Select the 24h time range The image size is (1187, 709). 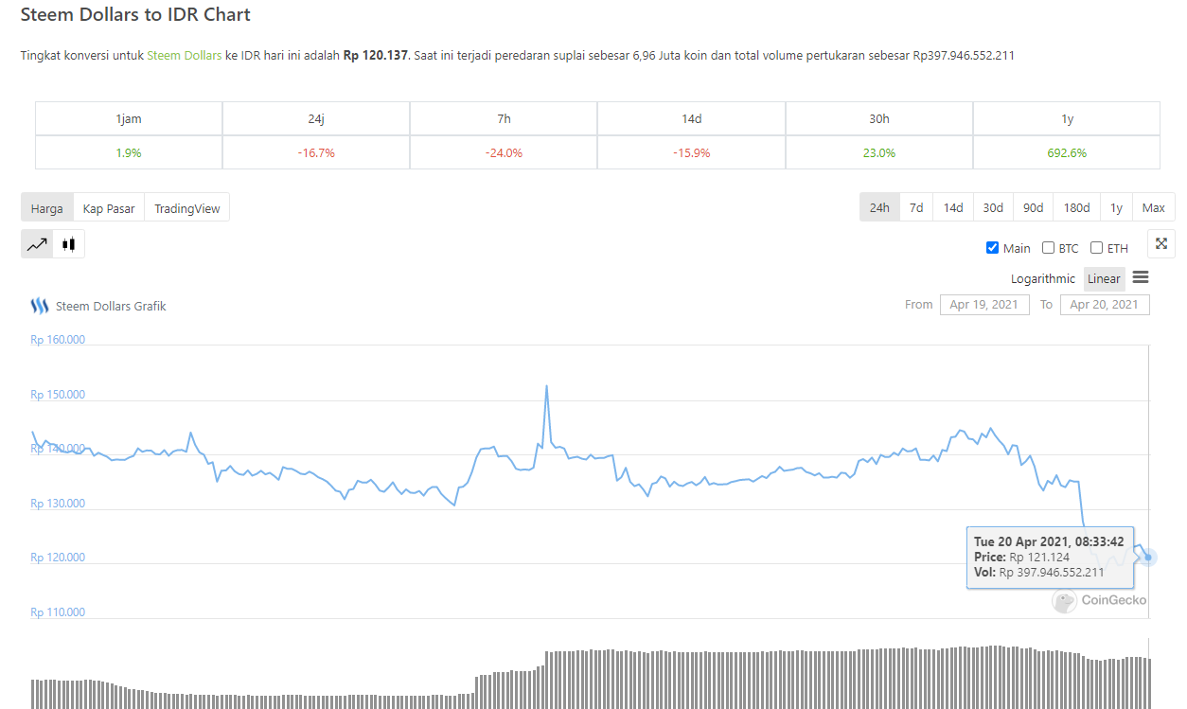879,207
